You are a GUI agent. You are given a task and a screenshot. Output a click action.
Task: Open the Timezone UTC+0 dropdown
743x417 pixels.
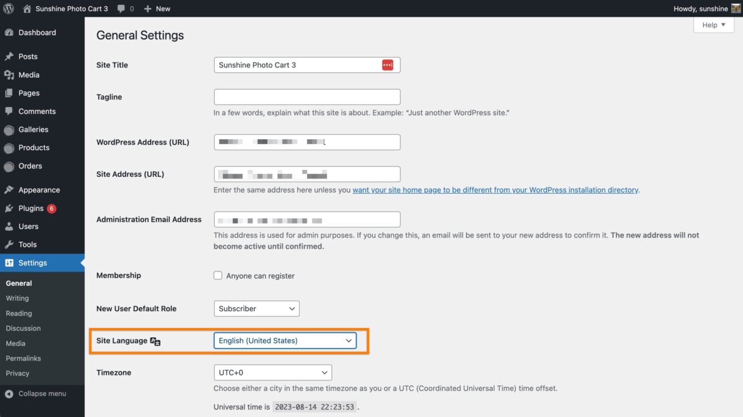click(x=272, y=373)
